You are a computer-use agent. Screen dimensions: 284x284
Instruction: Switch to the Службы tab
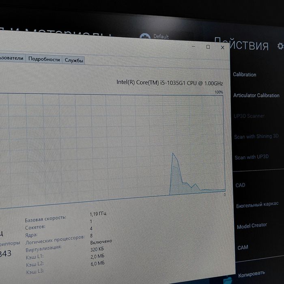click(74, 60)
